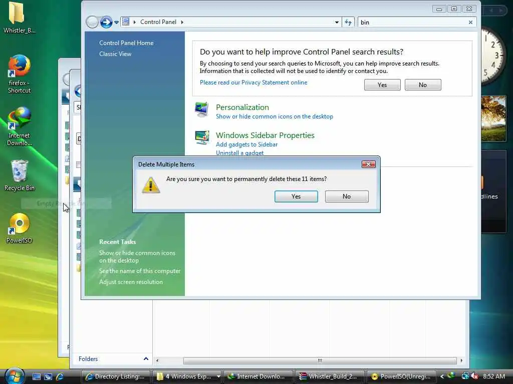Click the warning icon in delete dialog
Screen dimensions: 513x384
151,185
